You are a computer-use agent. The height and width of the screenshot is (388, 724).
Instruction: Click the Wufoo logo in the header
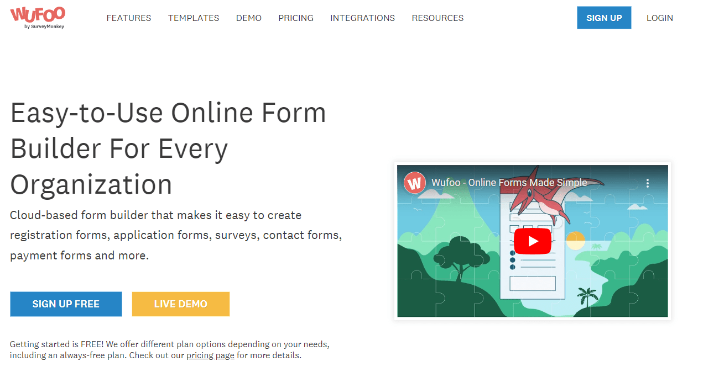coord(38,14)
